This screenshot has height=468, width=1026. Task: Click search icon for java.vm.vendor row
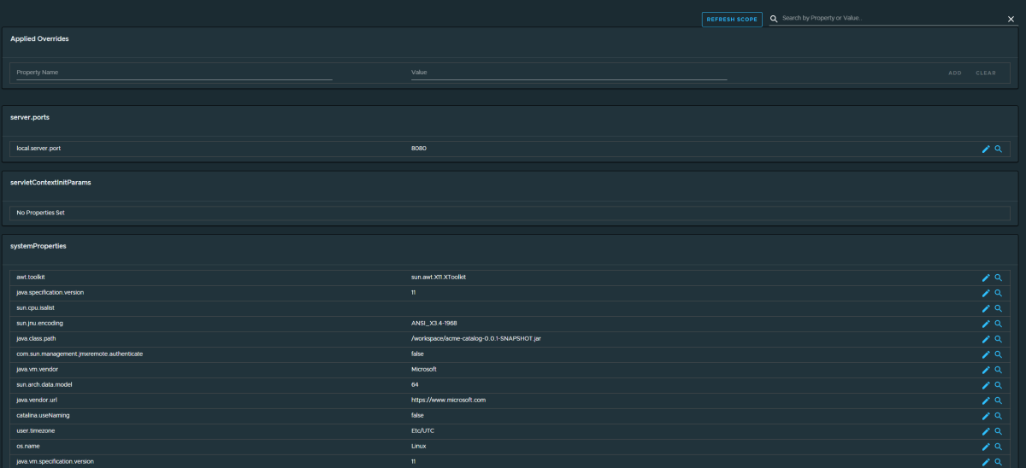pos(998,370)
